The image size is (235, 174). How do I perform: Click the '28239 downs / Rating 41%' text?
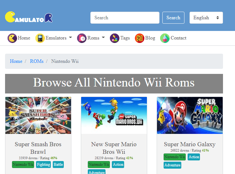click(114, 158)
